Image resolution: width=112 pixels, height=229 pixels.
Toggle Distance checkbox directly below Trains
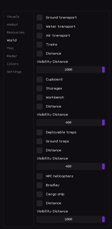40,54
